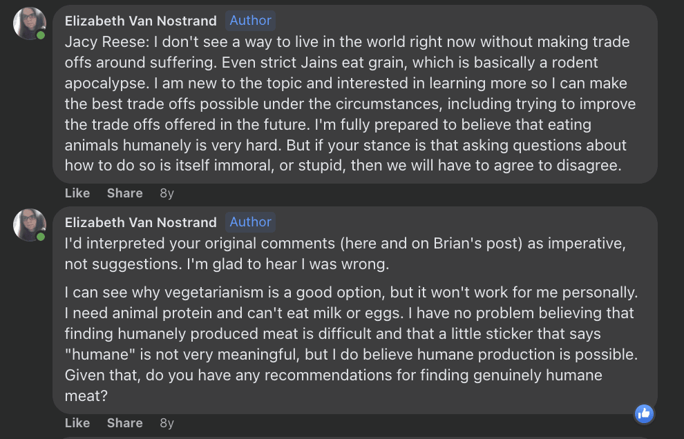Image resolution: width=684 pixels, height=439 pixels.
Task: Share the comment about vegetarianism option
Action: click(x=124, y=423)
